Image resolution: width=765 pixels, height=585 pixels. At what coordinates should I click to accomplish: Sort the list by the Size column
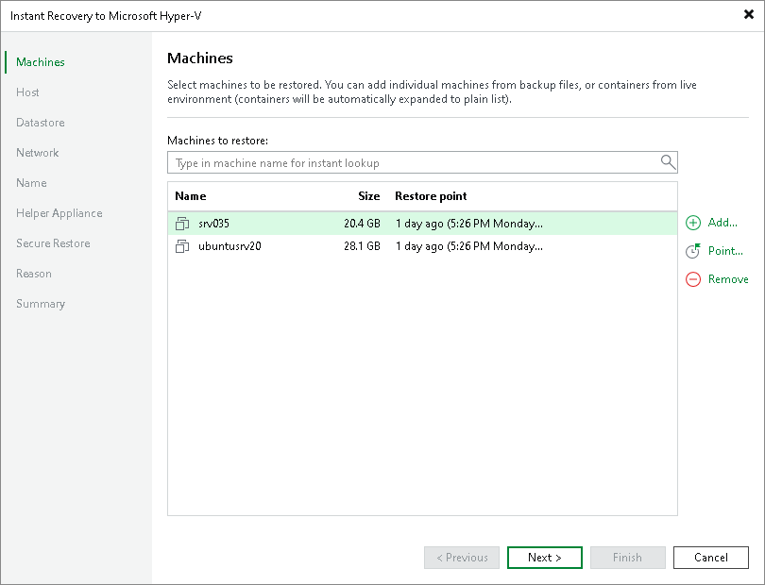pyautogui.click(x=368, y=195)
